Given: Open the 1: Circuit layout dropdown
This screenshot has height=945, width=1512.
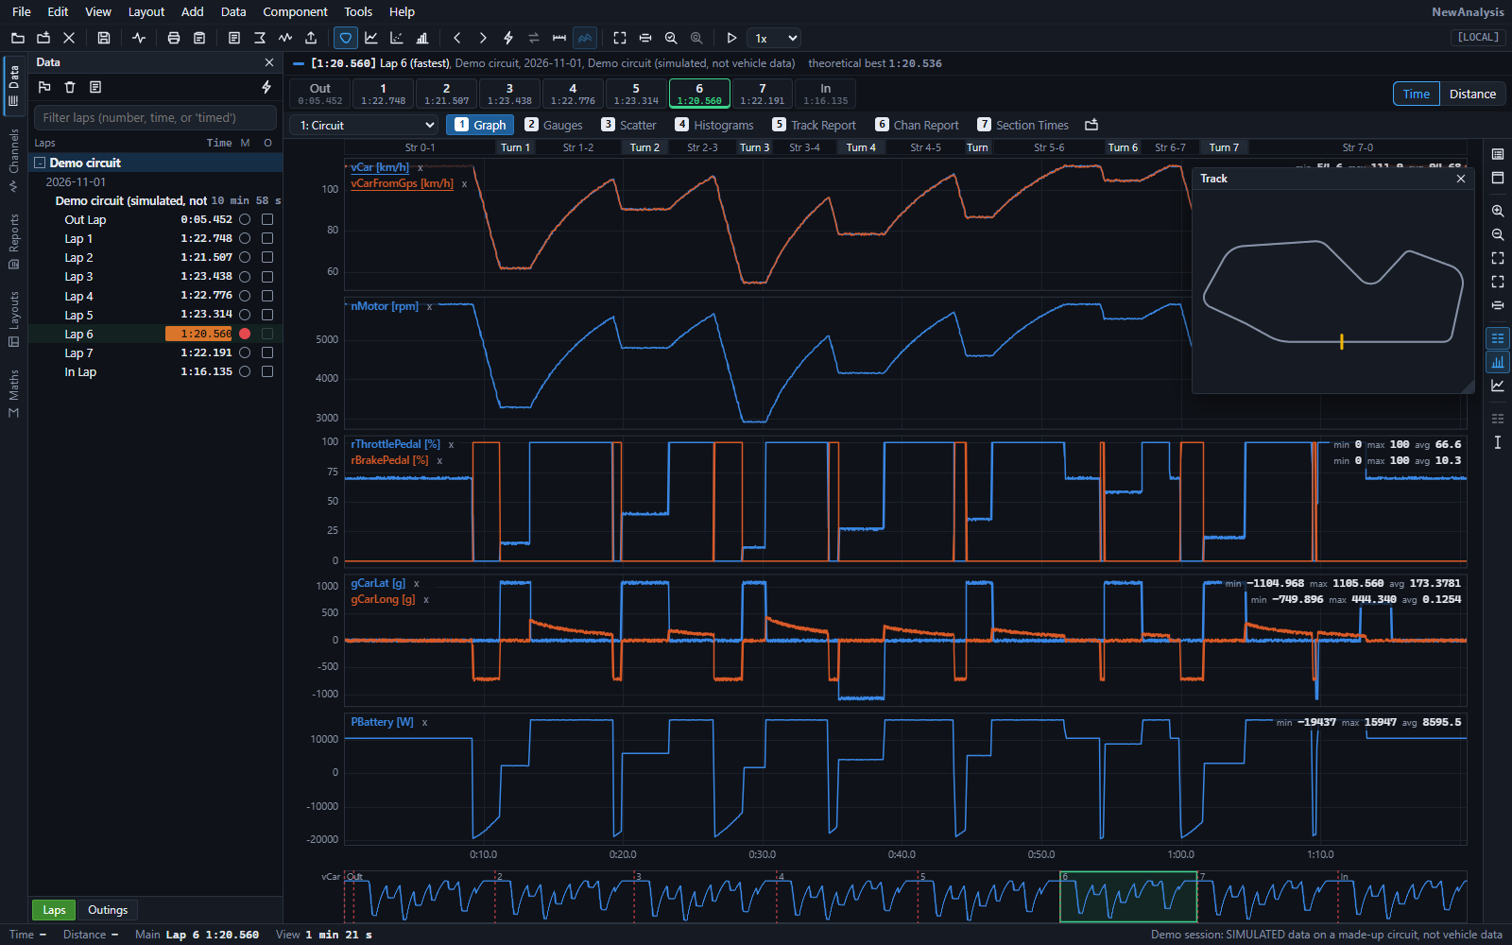Looking at the screenshot, I should pos(366,125).
